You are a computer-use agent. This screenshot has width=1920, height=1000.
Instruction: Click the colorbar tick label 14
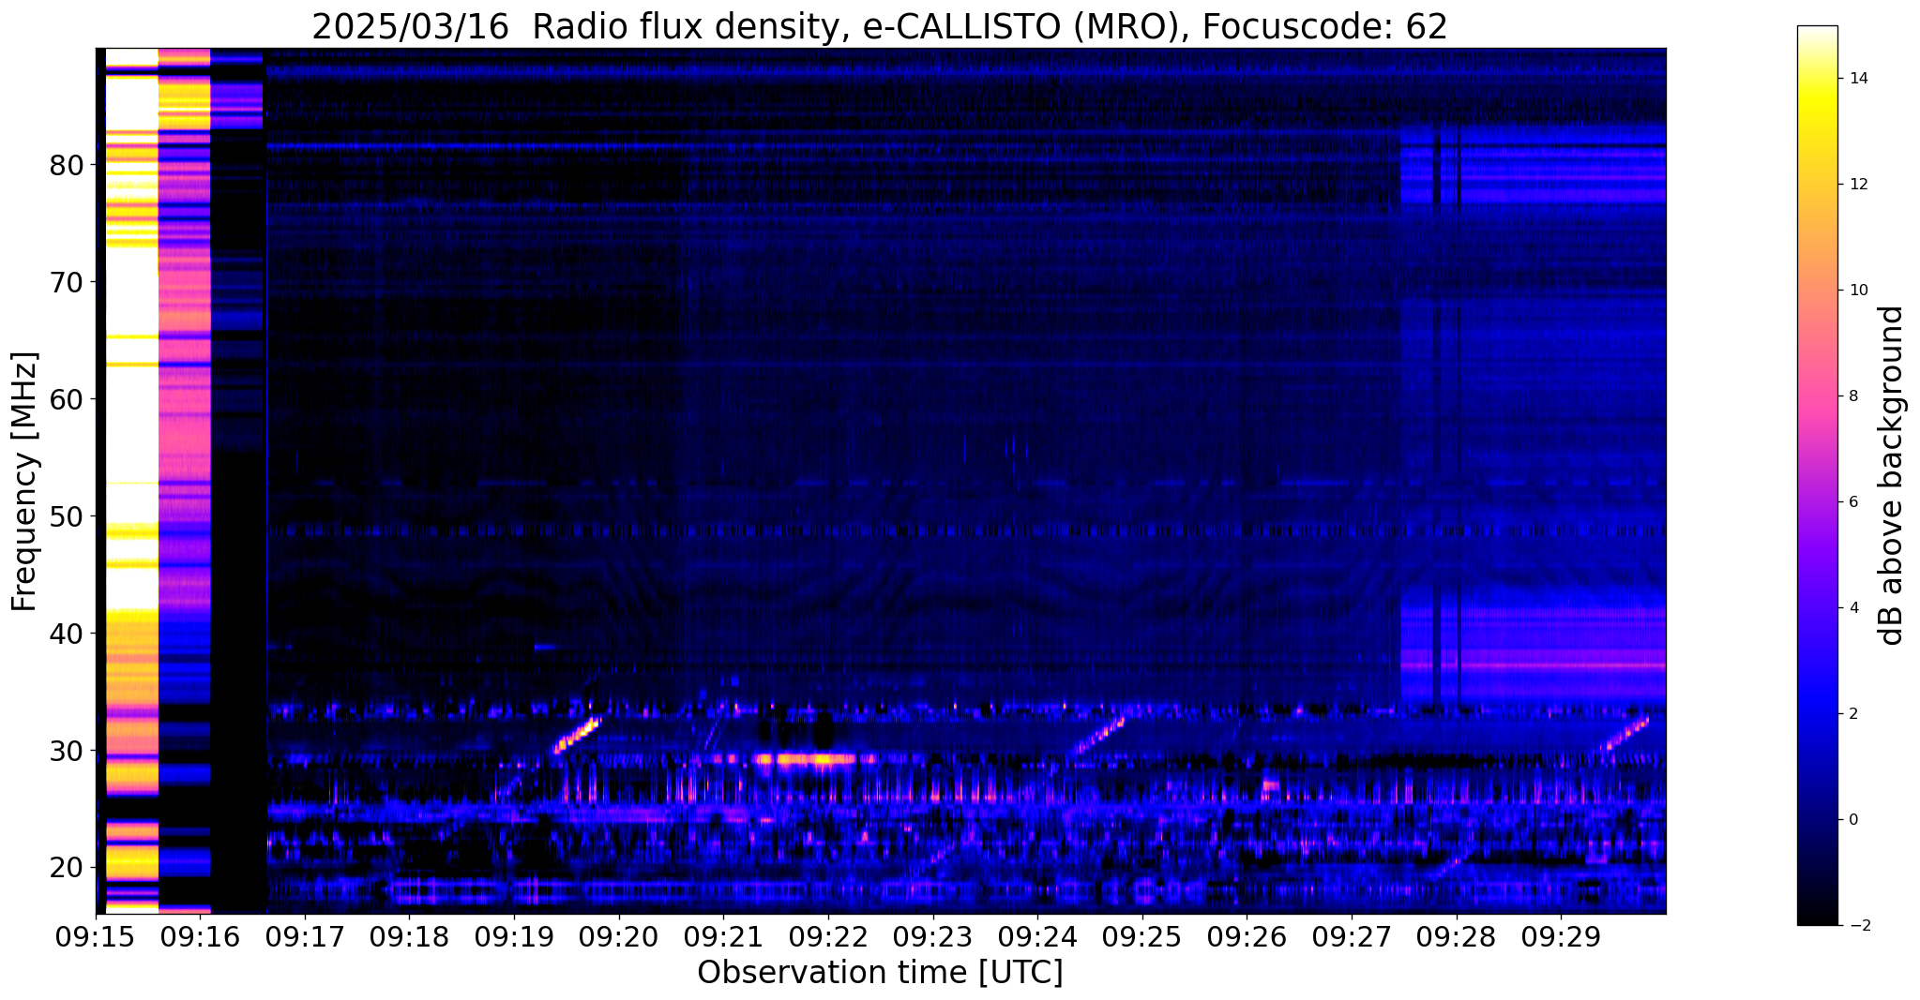pyautogui.click(x=1857, y=79)
